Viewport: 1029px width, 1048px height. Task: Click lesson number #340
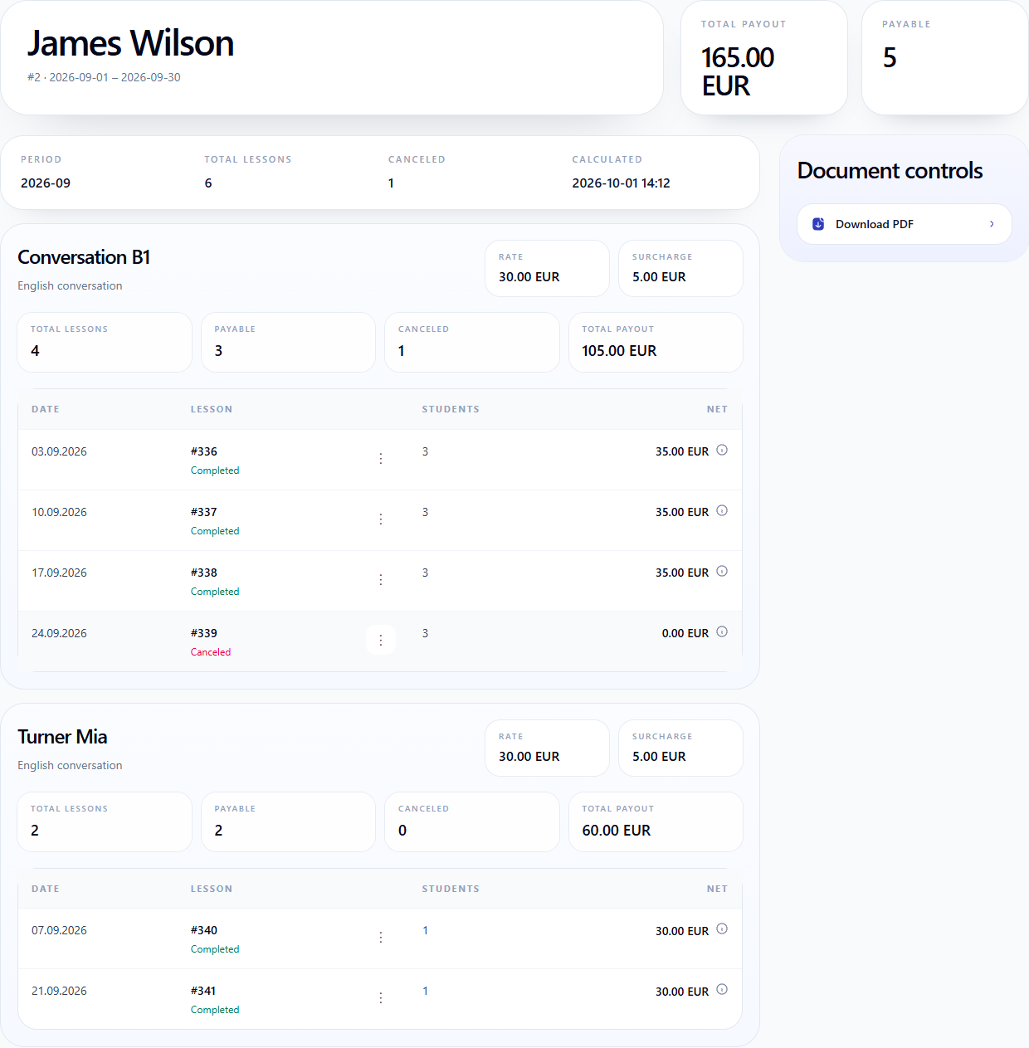click(x=204, y=931)
